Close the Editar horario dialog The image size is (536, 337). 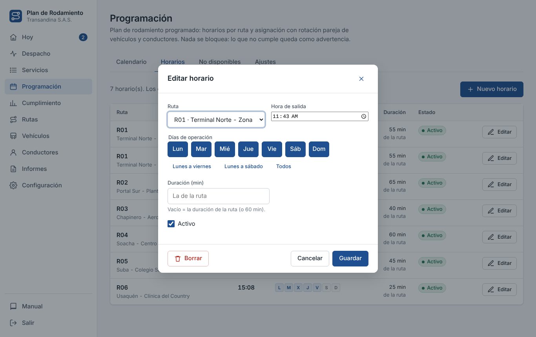[361, 79]
